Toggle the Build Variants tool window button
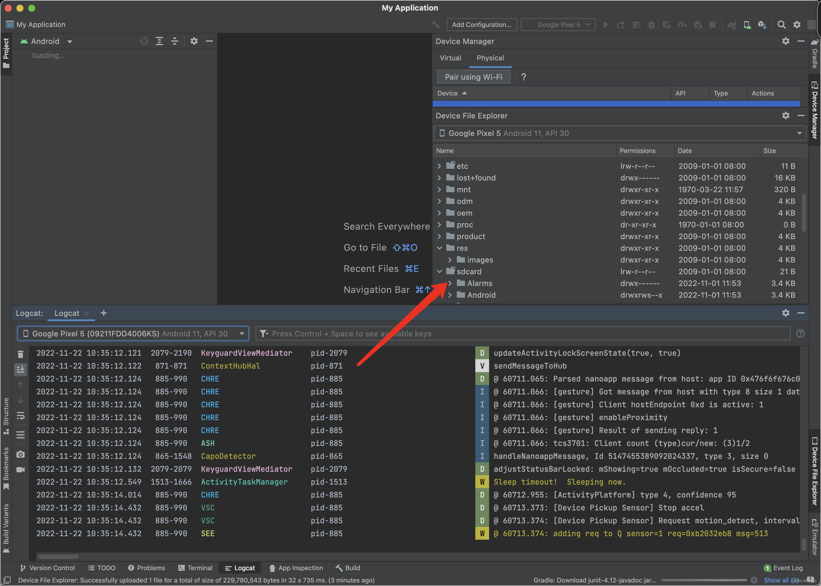The image size is (821, 586). click(x=6, y=528)
